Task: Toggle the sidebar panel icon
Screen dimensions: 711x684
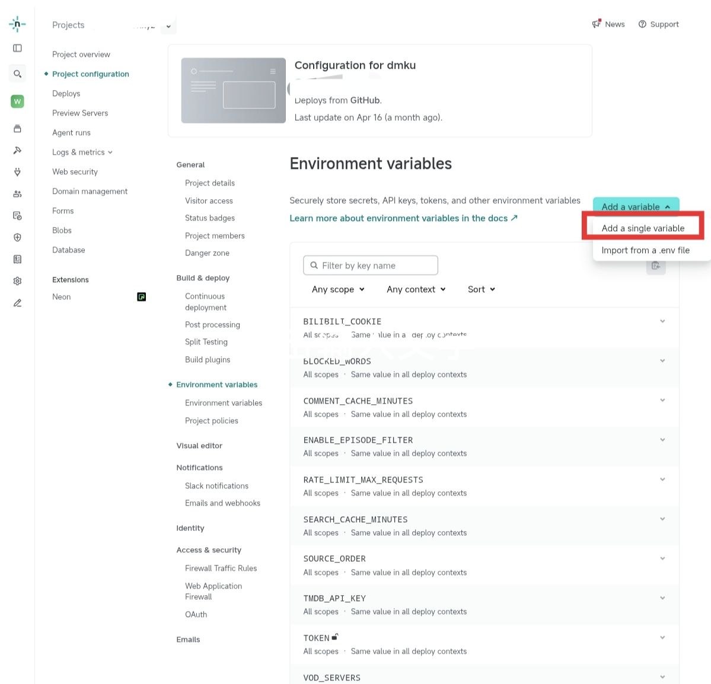Action: [x=17, y=48]
